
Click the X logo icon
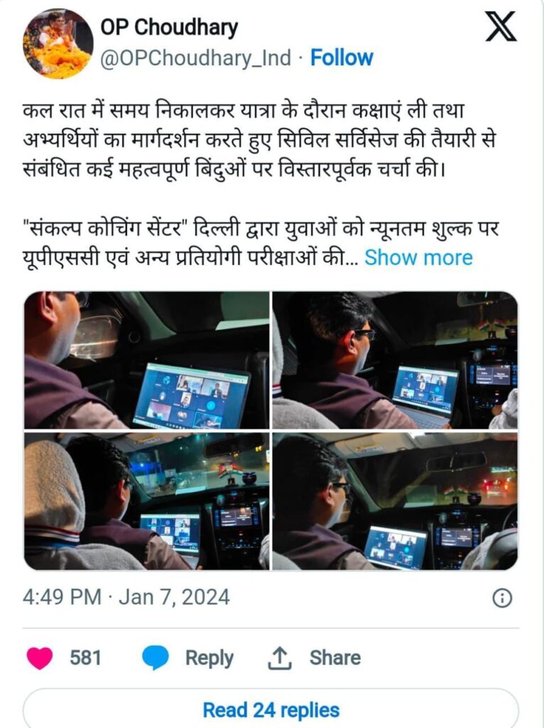pyautogui.click(x=501, y=26)
